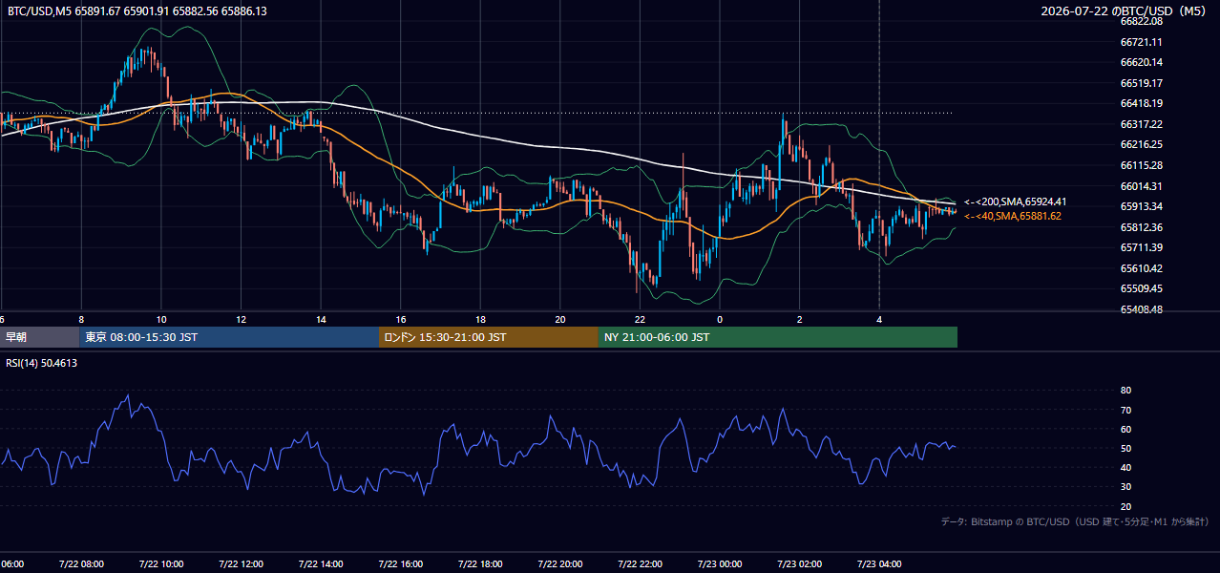
Task: Click RSI scale value 20
Action: [1125, 506]
